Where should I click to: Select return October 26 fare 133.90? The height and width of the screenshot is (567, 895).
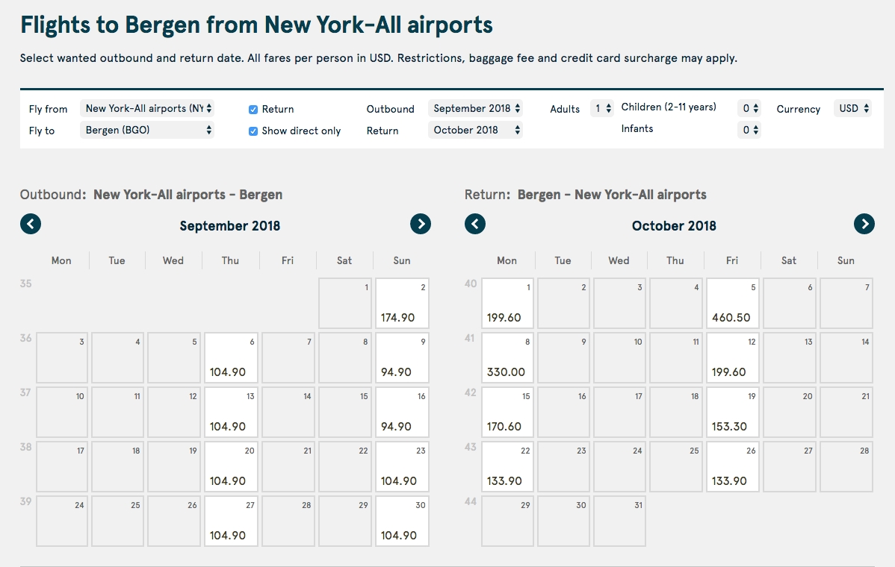[x=733, y=467]
